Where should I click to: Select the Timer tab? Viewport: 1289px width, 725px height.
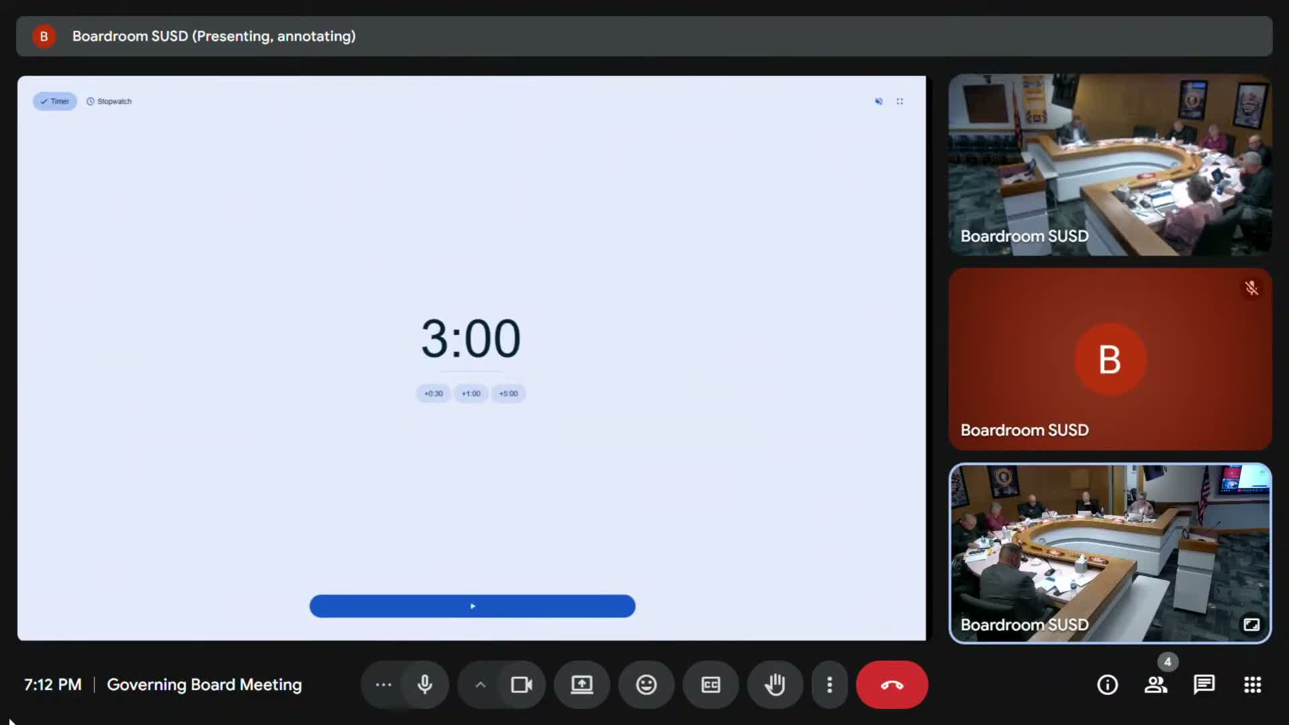(55, 101)
